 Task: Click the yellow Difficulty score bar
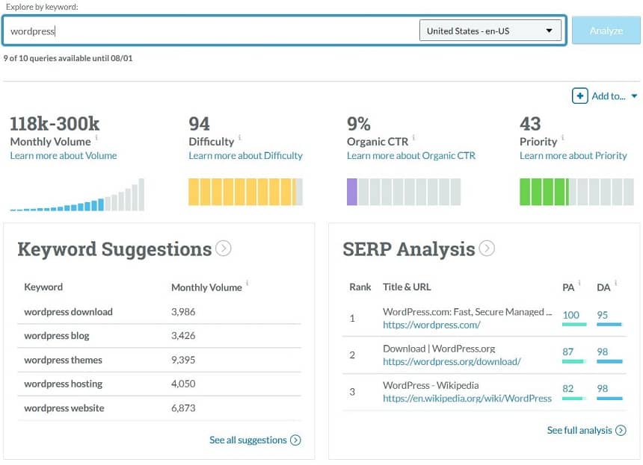(x=245, y=192)
